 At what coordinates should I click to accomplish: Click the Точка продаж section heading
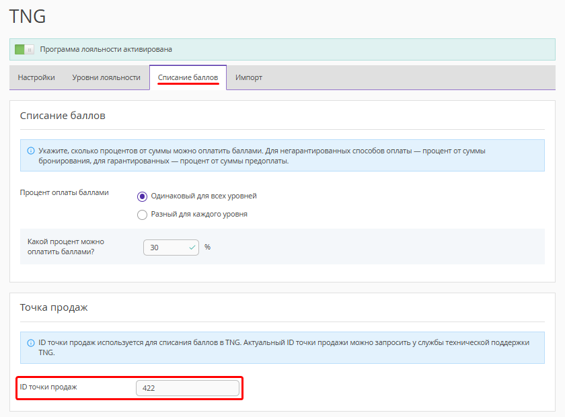54,307
